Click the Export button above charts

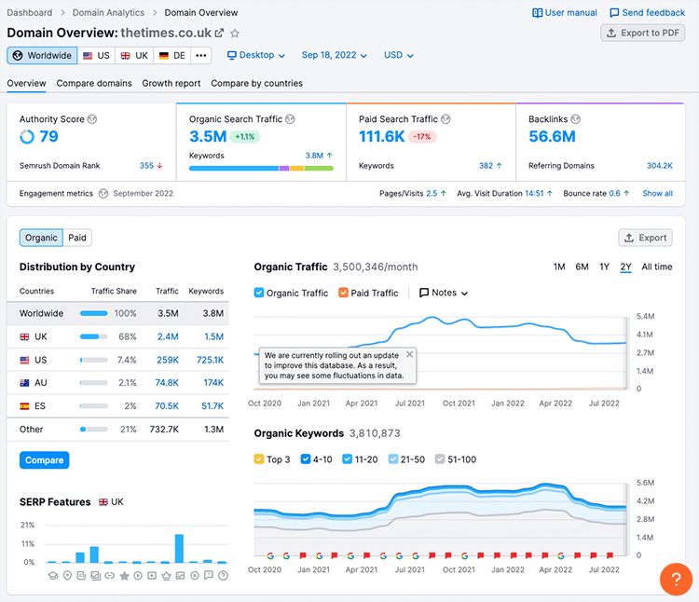pos(645,238)
